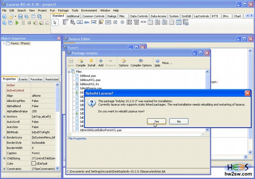Screen dimensions: 255x179
Task: Click Compile in Package indylaz toolbar
Action: tap(81, 63)
